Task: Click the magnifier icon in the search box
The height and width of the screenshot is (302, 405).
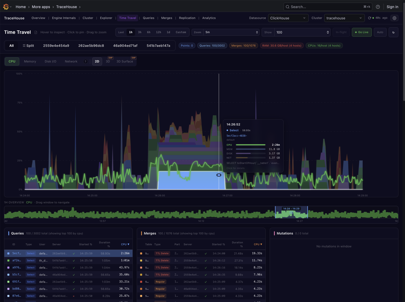Action: click(288, 7)
